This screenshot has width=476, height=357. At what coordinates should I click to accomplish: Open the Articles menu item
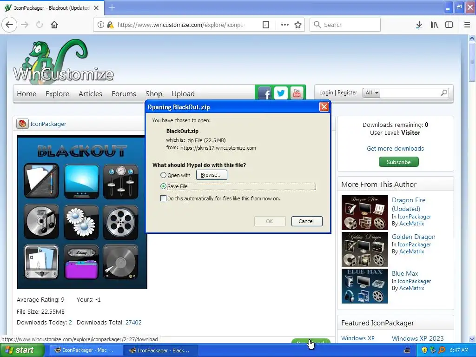tap(90, 94)
